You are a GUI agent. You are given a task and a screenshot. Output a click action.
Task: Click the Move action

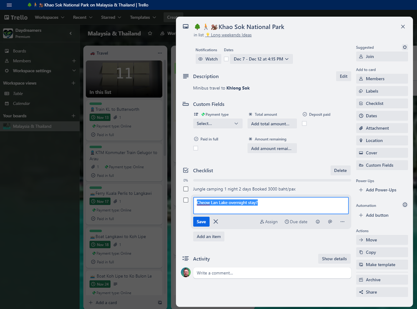click(382, 240)
